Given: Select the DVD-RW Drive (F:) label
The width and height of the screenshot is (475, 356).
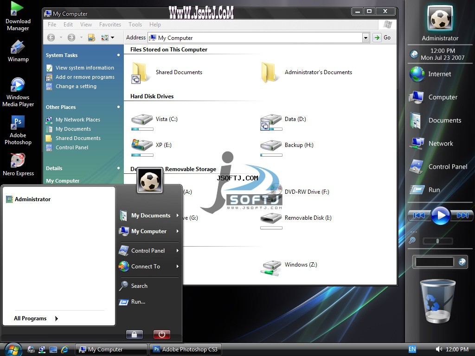Looking at the screenshot, I should [x=307, y=191].
